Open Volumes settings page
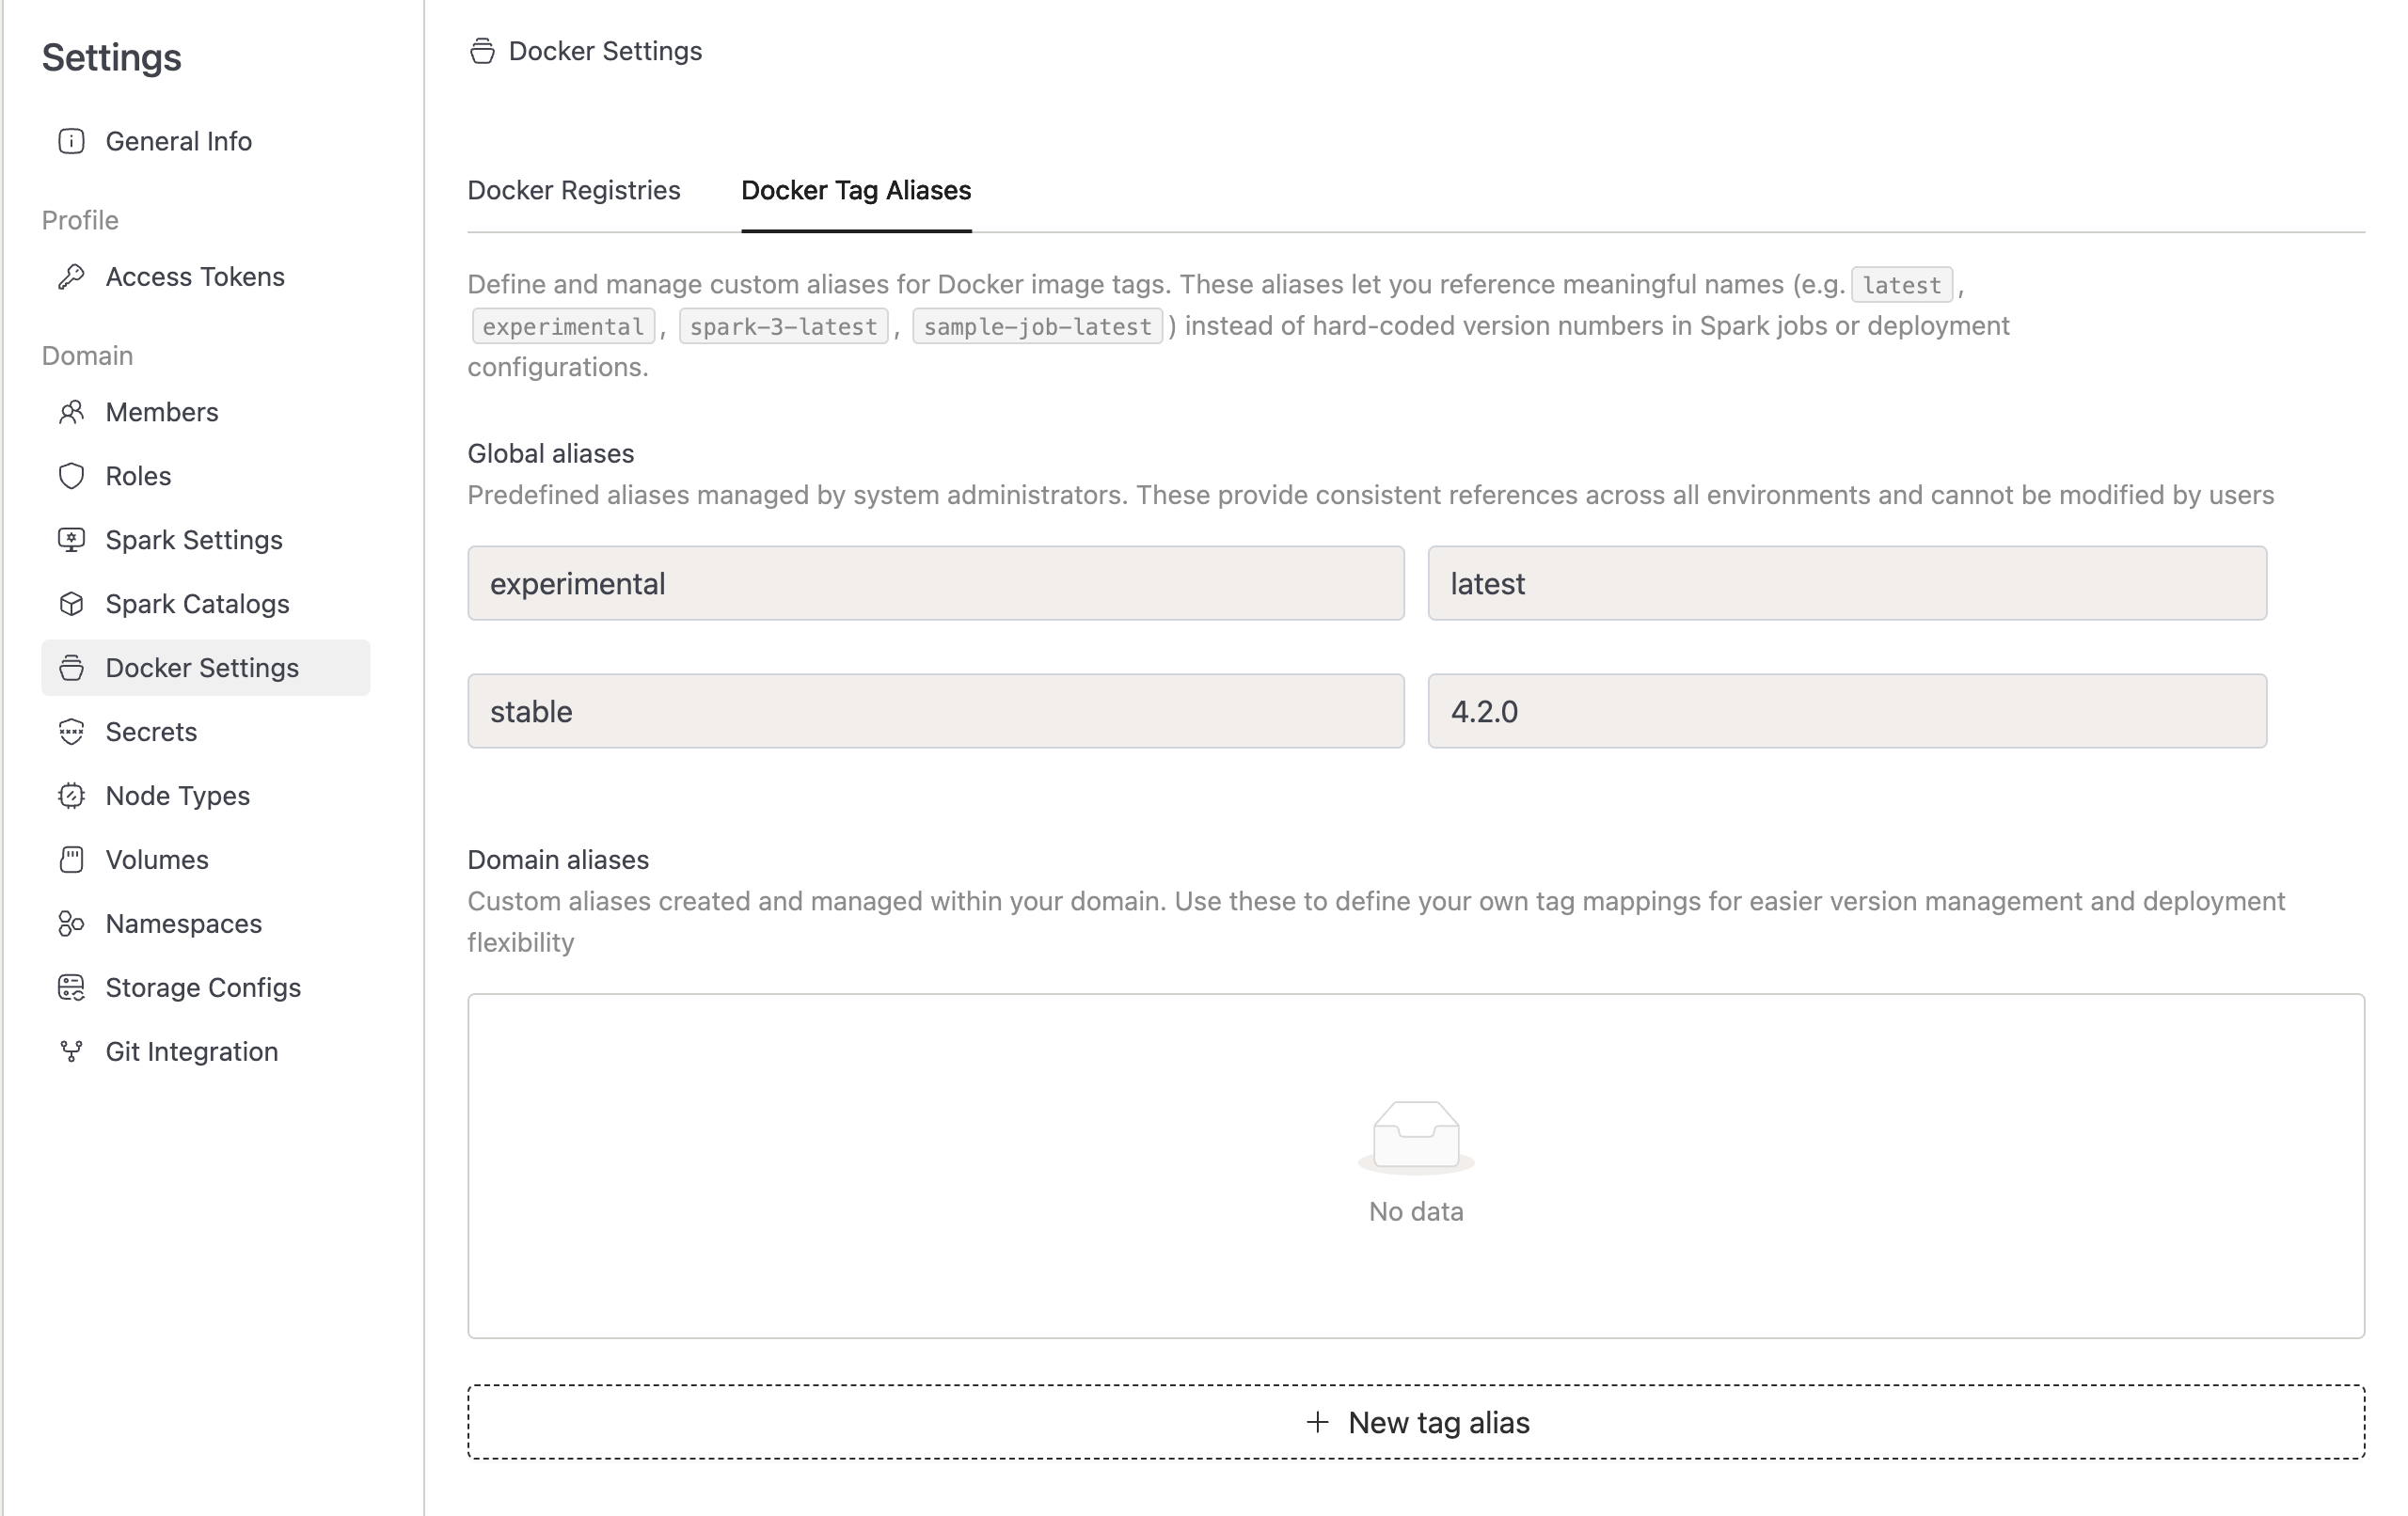This screenshot has height=1516, width=2408. tap(157, 860)
